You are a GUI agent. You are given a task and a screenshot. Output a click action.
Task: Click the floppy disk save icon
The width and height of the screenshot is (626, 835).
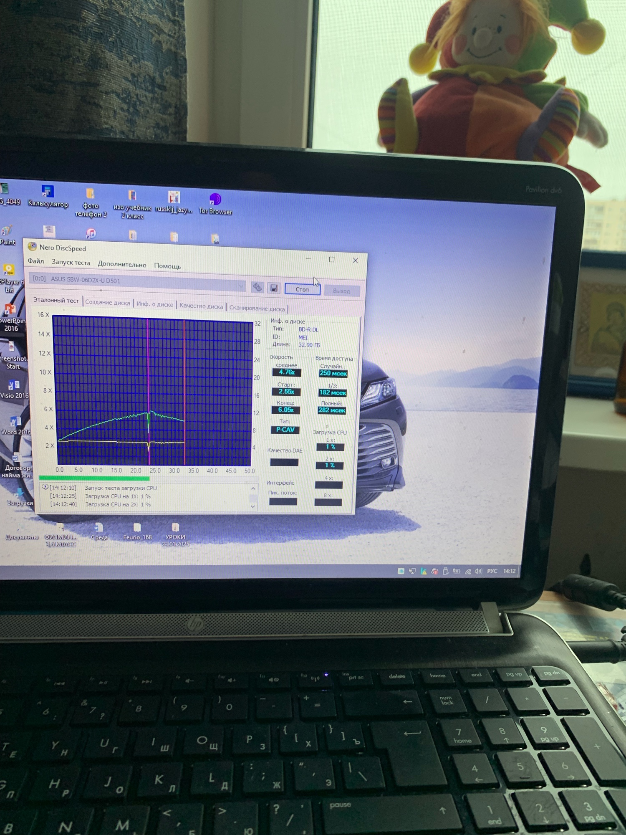pos(274,288)
